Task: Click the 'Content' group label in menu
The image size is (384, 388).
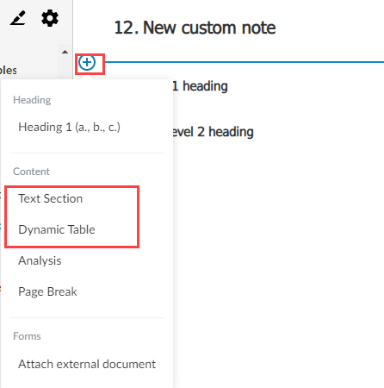Action: (31, 172)
